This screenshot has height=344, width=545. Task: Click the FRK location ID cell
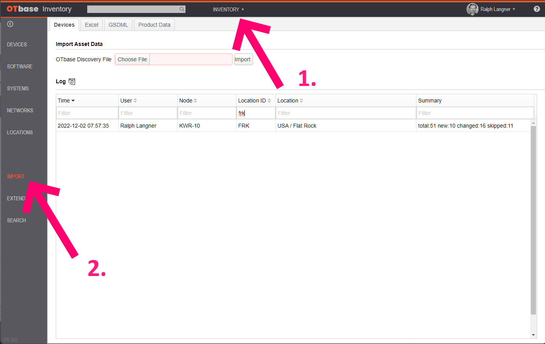[244, 126]
